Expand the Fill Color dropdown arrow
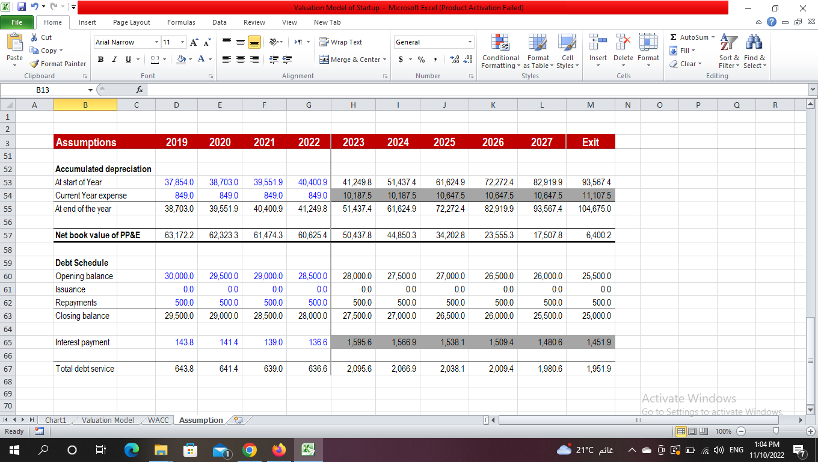 coord(191,60)
